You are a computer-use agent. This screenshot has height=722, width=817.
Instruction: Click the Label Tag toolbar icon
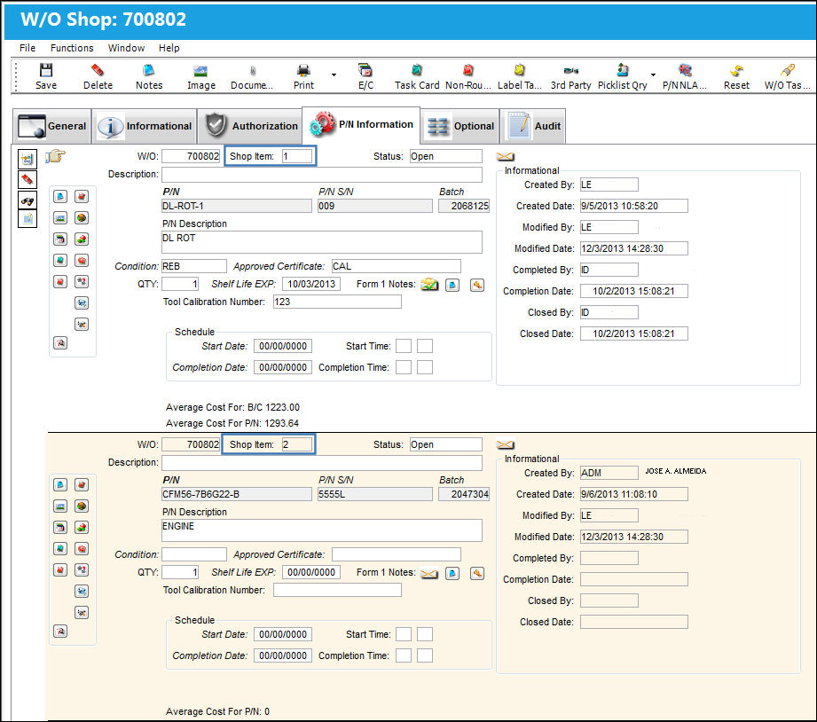click(520, 70)
